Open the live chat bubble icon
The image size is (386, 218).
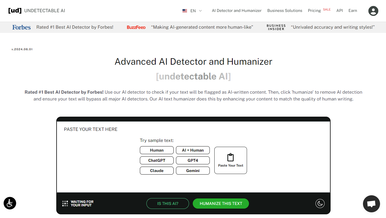(371, 204)
